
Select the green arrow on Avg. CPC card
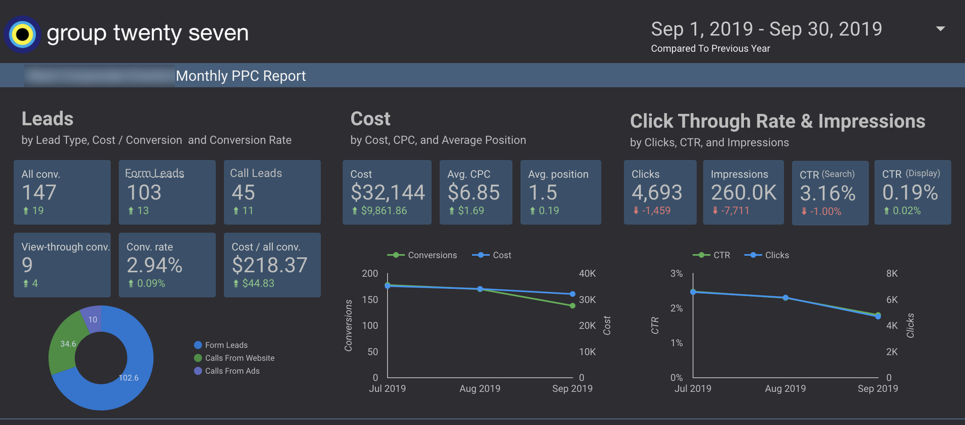coord(453,210)
